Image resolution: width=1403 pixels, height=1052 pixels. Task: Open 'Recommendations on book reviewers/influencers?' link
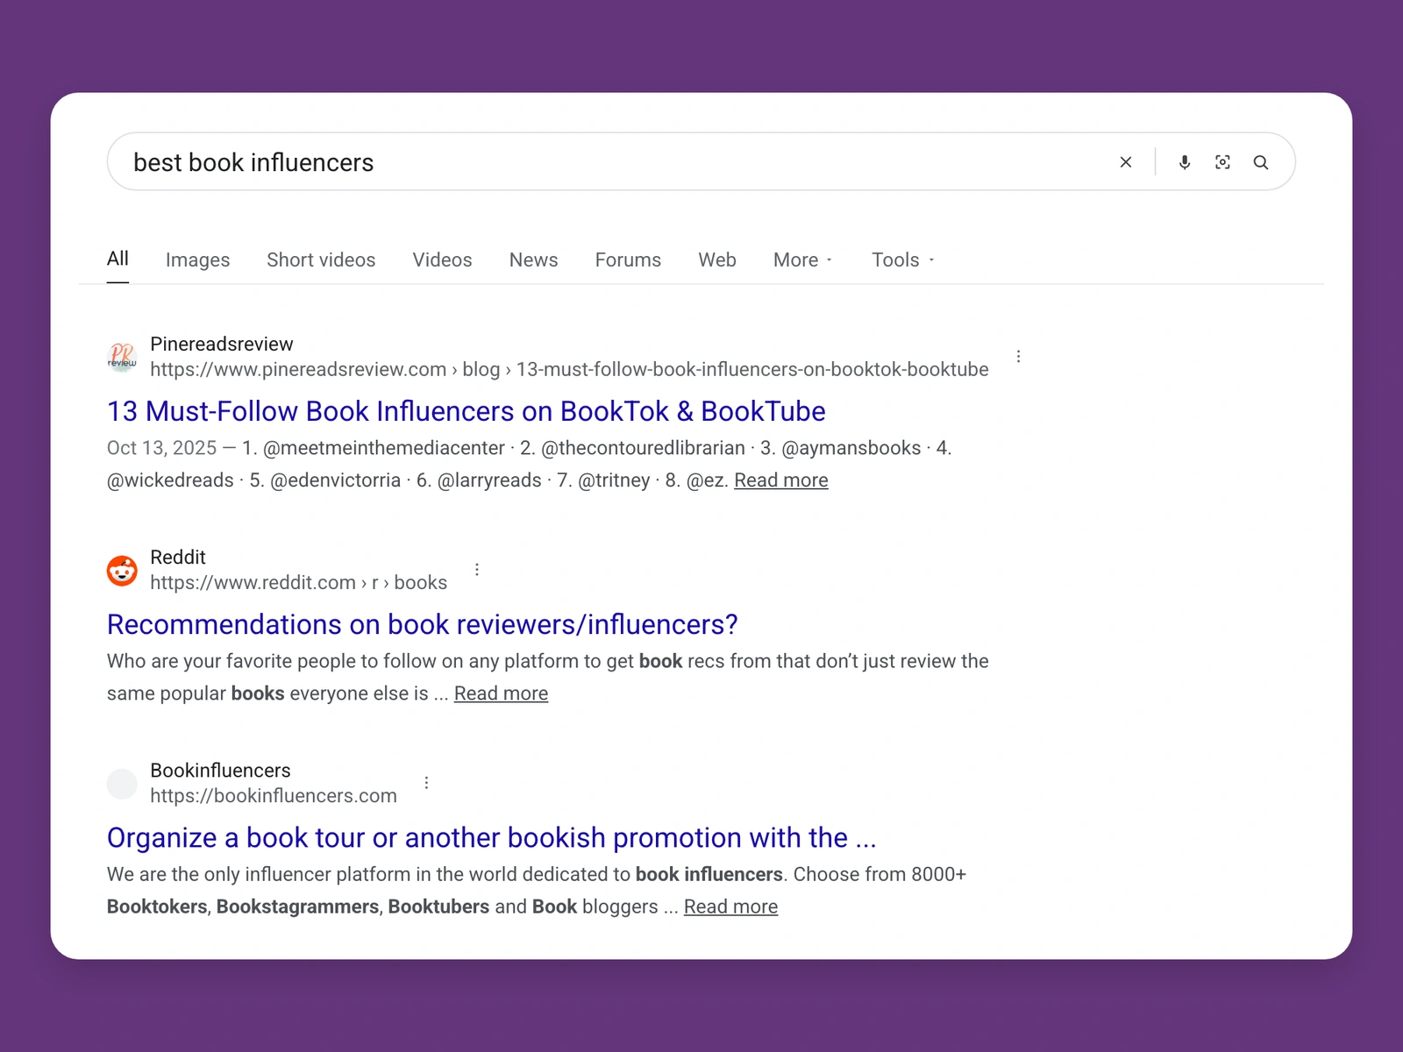click(423, 624)
